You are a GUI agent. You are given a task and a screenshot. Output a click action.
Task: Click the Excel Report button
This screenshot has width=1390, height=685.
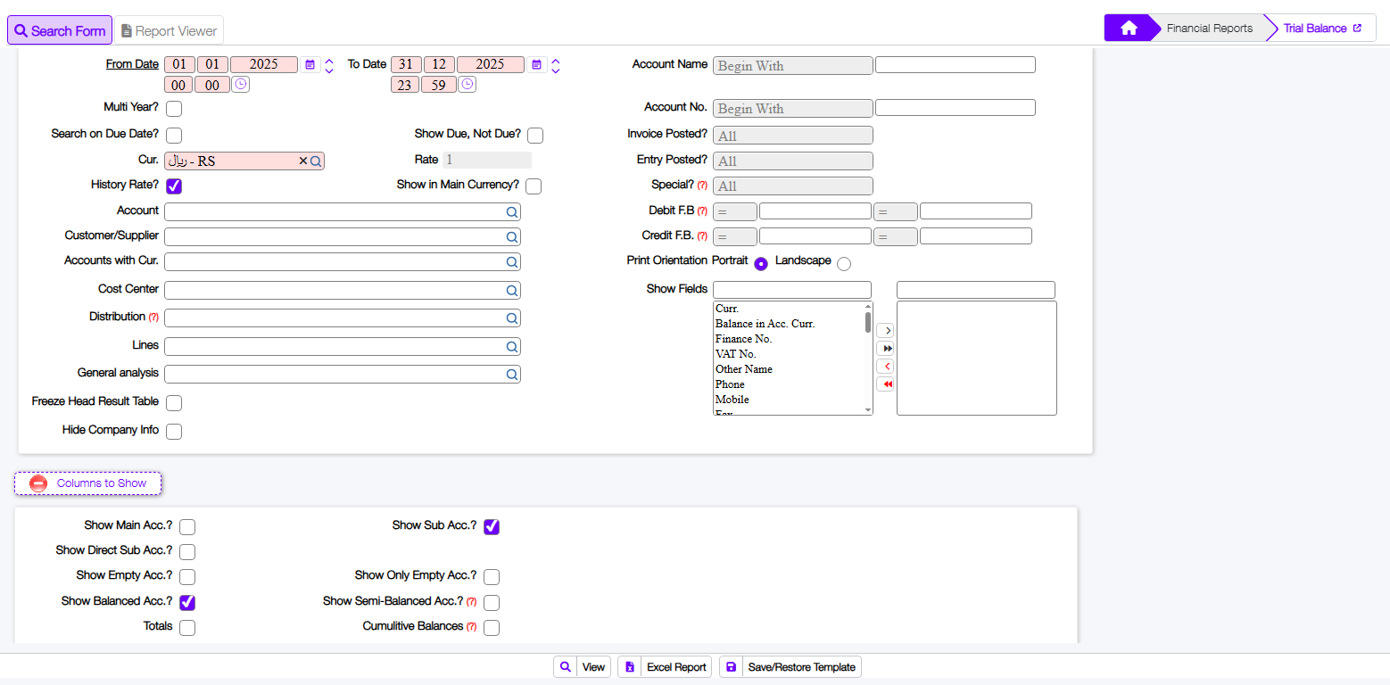click(x=665, y=667)
